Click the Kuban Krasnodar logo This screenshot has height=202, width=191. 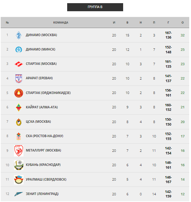(x=19, y=165)
